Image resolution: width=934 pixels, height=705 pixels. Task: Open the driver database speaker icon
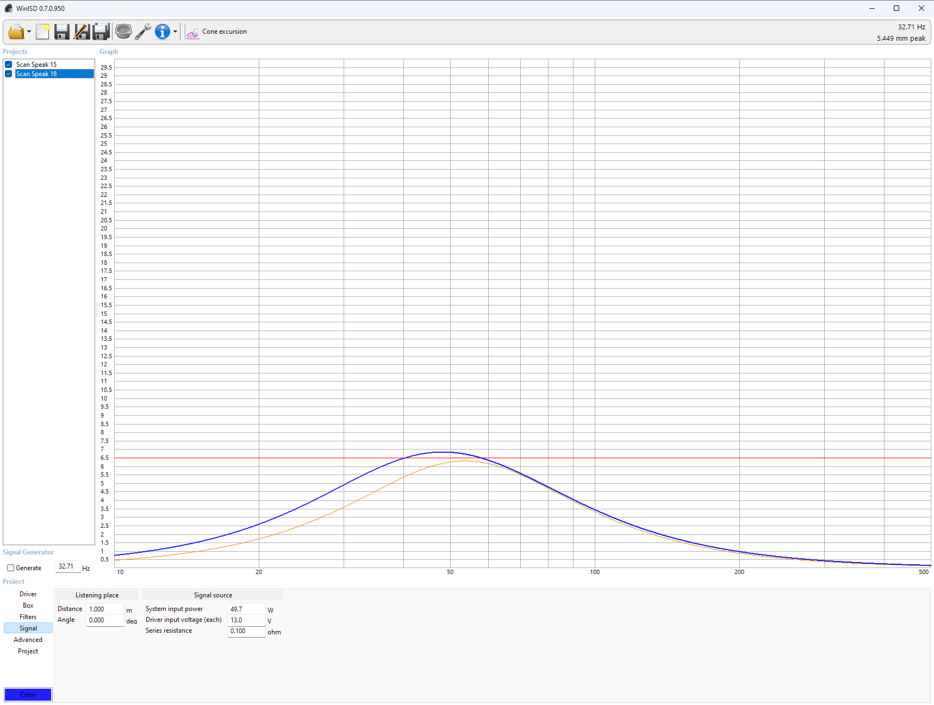(x=123, y=32)
